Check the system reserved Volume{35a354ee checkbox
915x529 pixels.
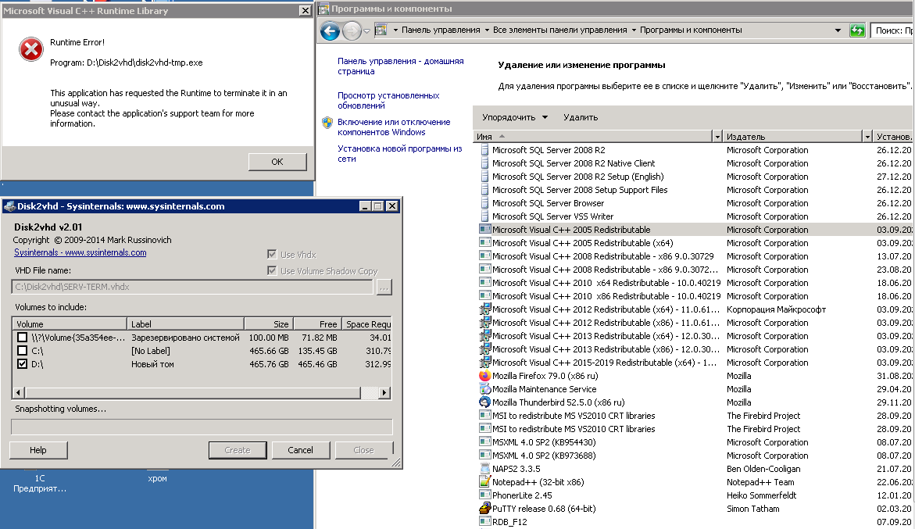click(x=22, y=337)
